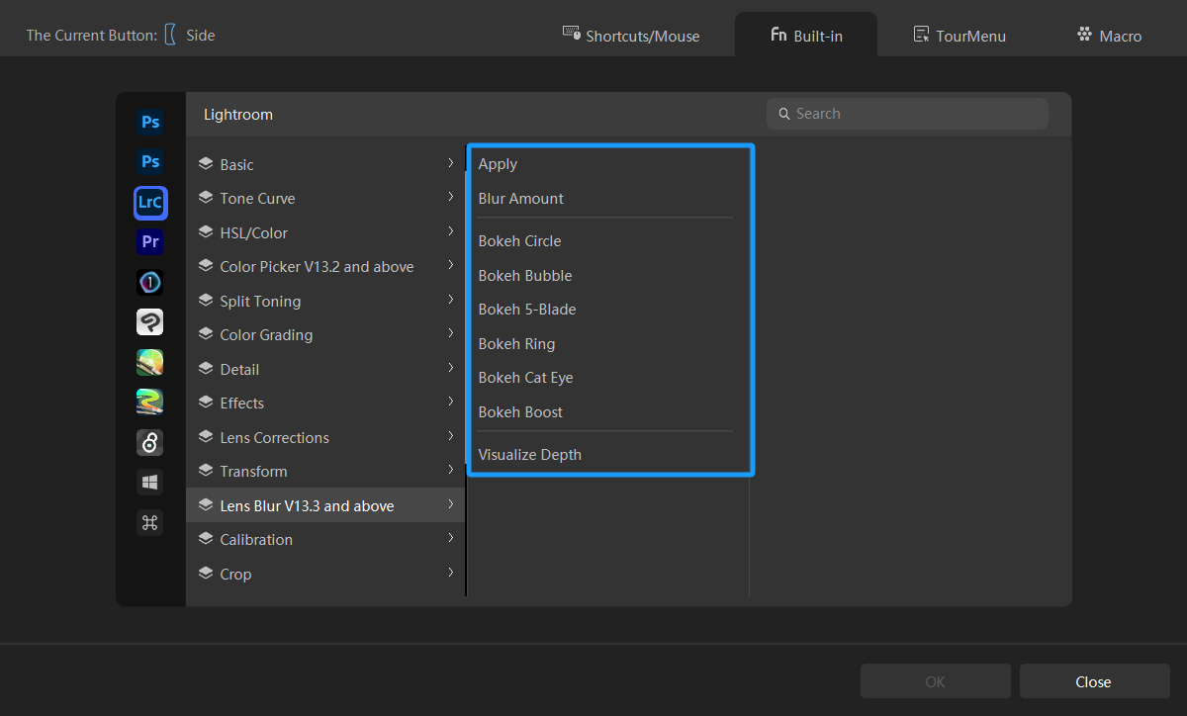Select the Windows logo icon in sidebar
The height and width of the screenshot is (716, 1187).
point(150,483)
